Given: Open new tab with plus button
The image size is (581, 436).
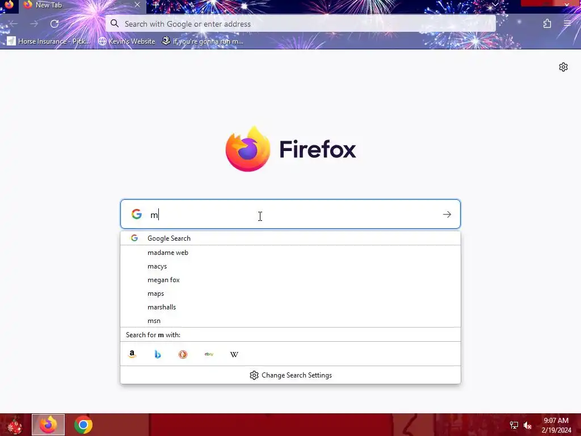Looking at the screenshot, I should tap(155, 5).
